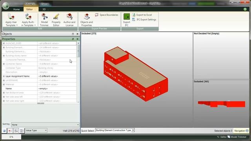Click the Not Decided Yet pane
Screen dimensions: 251x141
pos(221,55)
